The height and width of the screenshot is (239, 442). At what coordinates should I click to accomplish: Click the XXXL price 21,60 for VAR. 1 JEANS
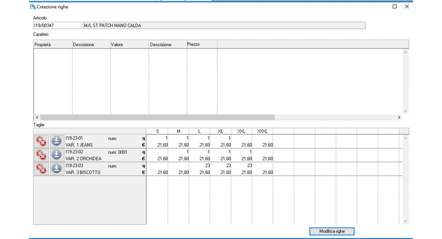[268, 145]
